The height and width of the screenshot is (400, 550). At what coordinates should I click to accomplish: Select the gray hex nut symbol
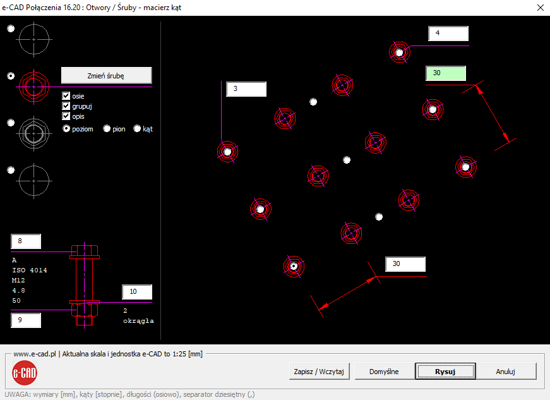[33, 134]
